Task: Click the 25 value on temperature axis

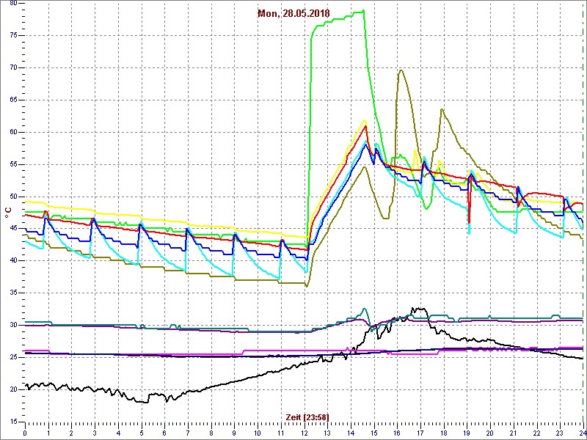Action: pyautogui.click(x=12, y=357)
